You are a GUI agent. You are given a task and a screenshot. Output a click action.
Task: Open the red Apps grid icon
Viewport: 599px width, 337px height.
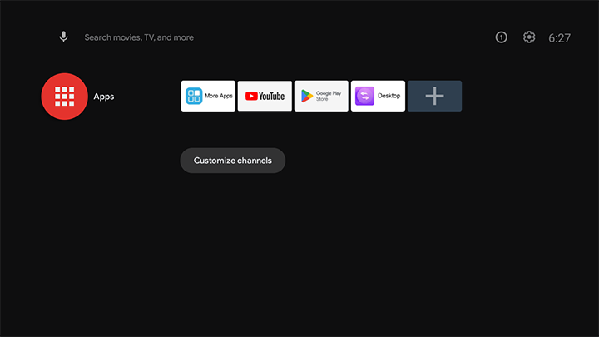(x=64, y=97)
